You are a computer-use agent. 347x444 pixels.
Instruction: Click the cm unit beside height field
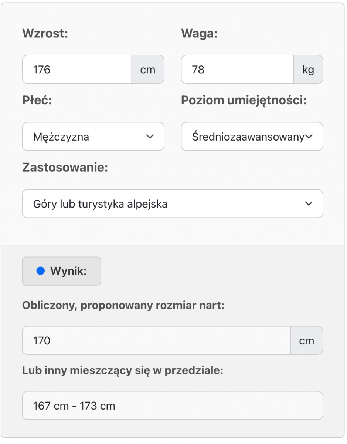(x=148, y=70)
